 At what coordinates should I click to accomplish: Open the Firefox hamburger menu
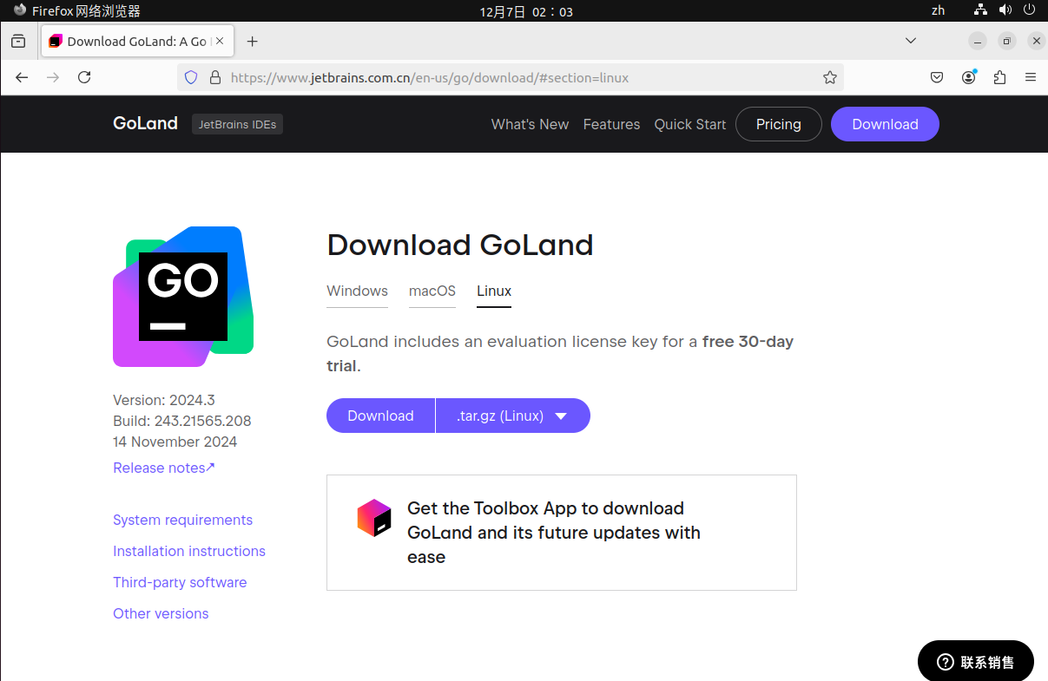(1031, 77)
